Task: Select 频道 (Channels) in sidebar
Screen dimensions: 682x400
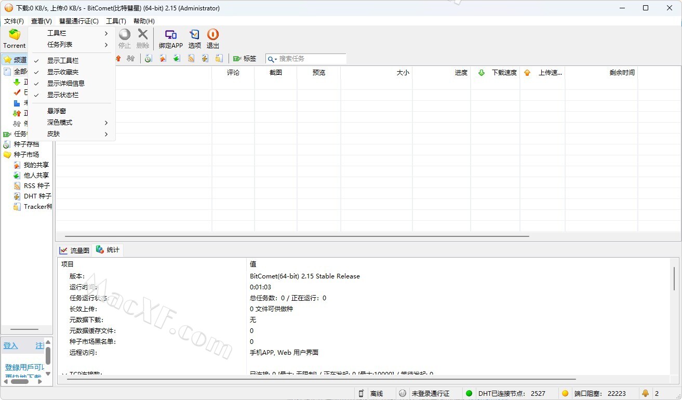Action: [x=15, y=60]
